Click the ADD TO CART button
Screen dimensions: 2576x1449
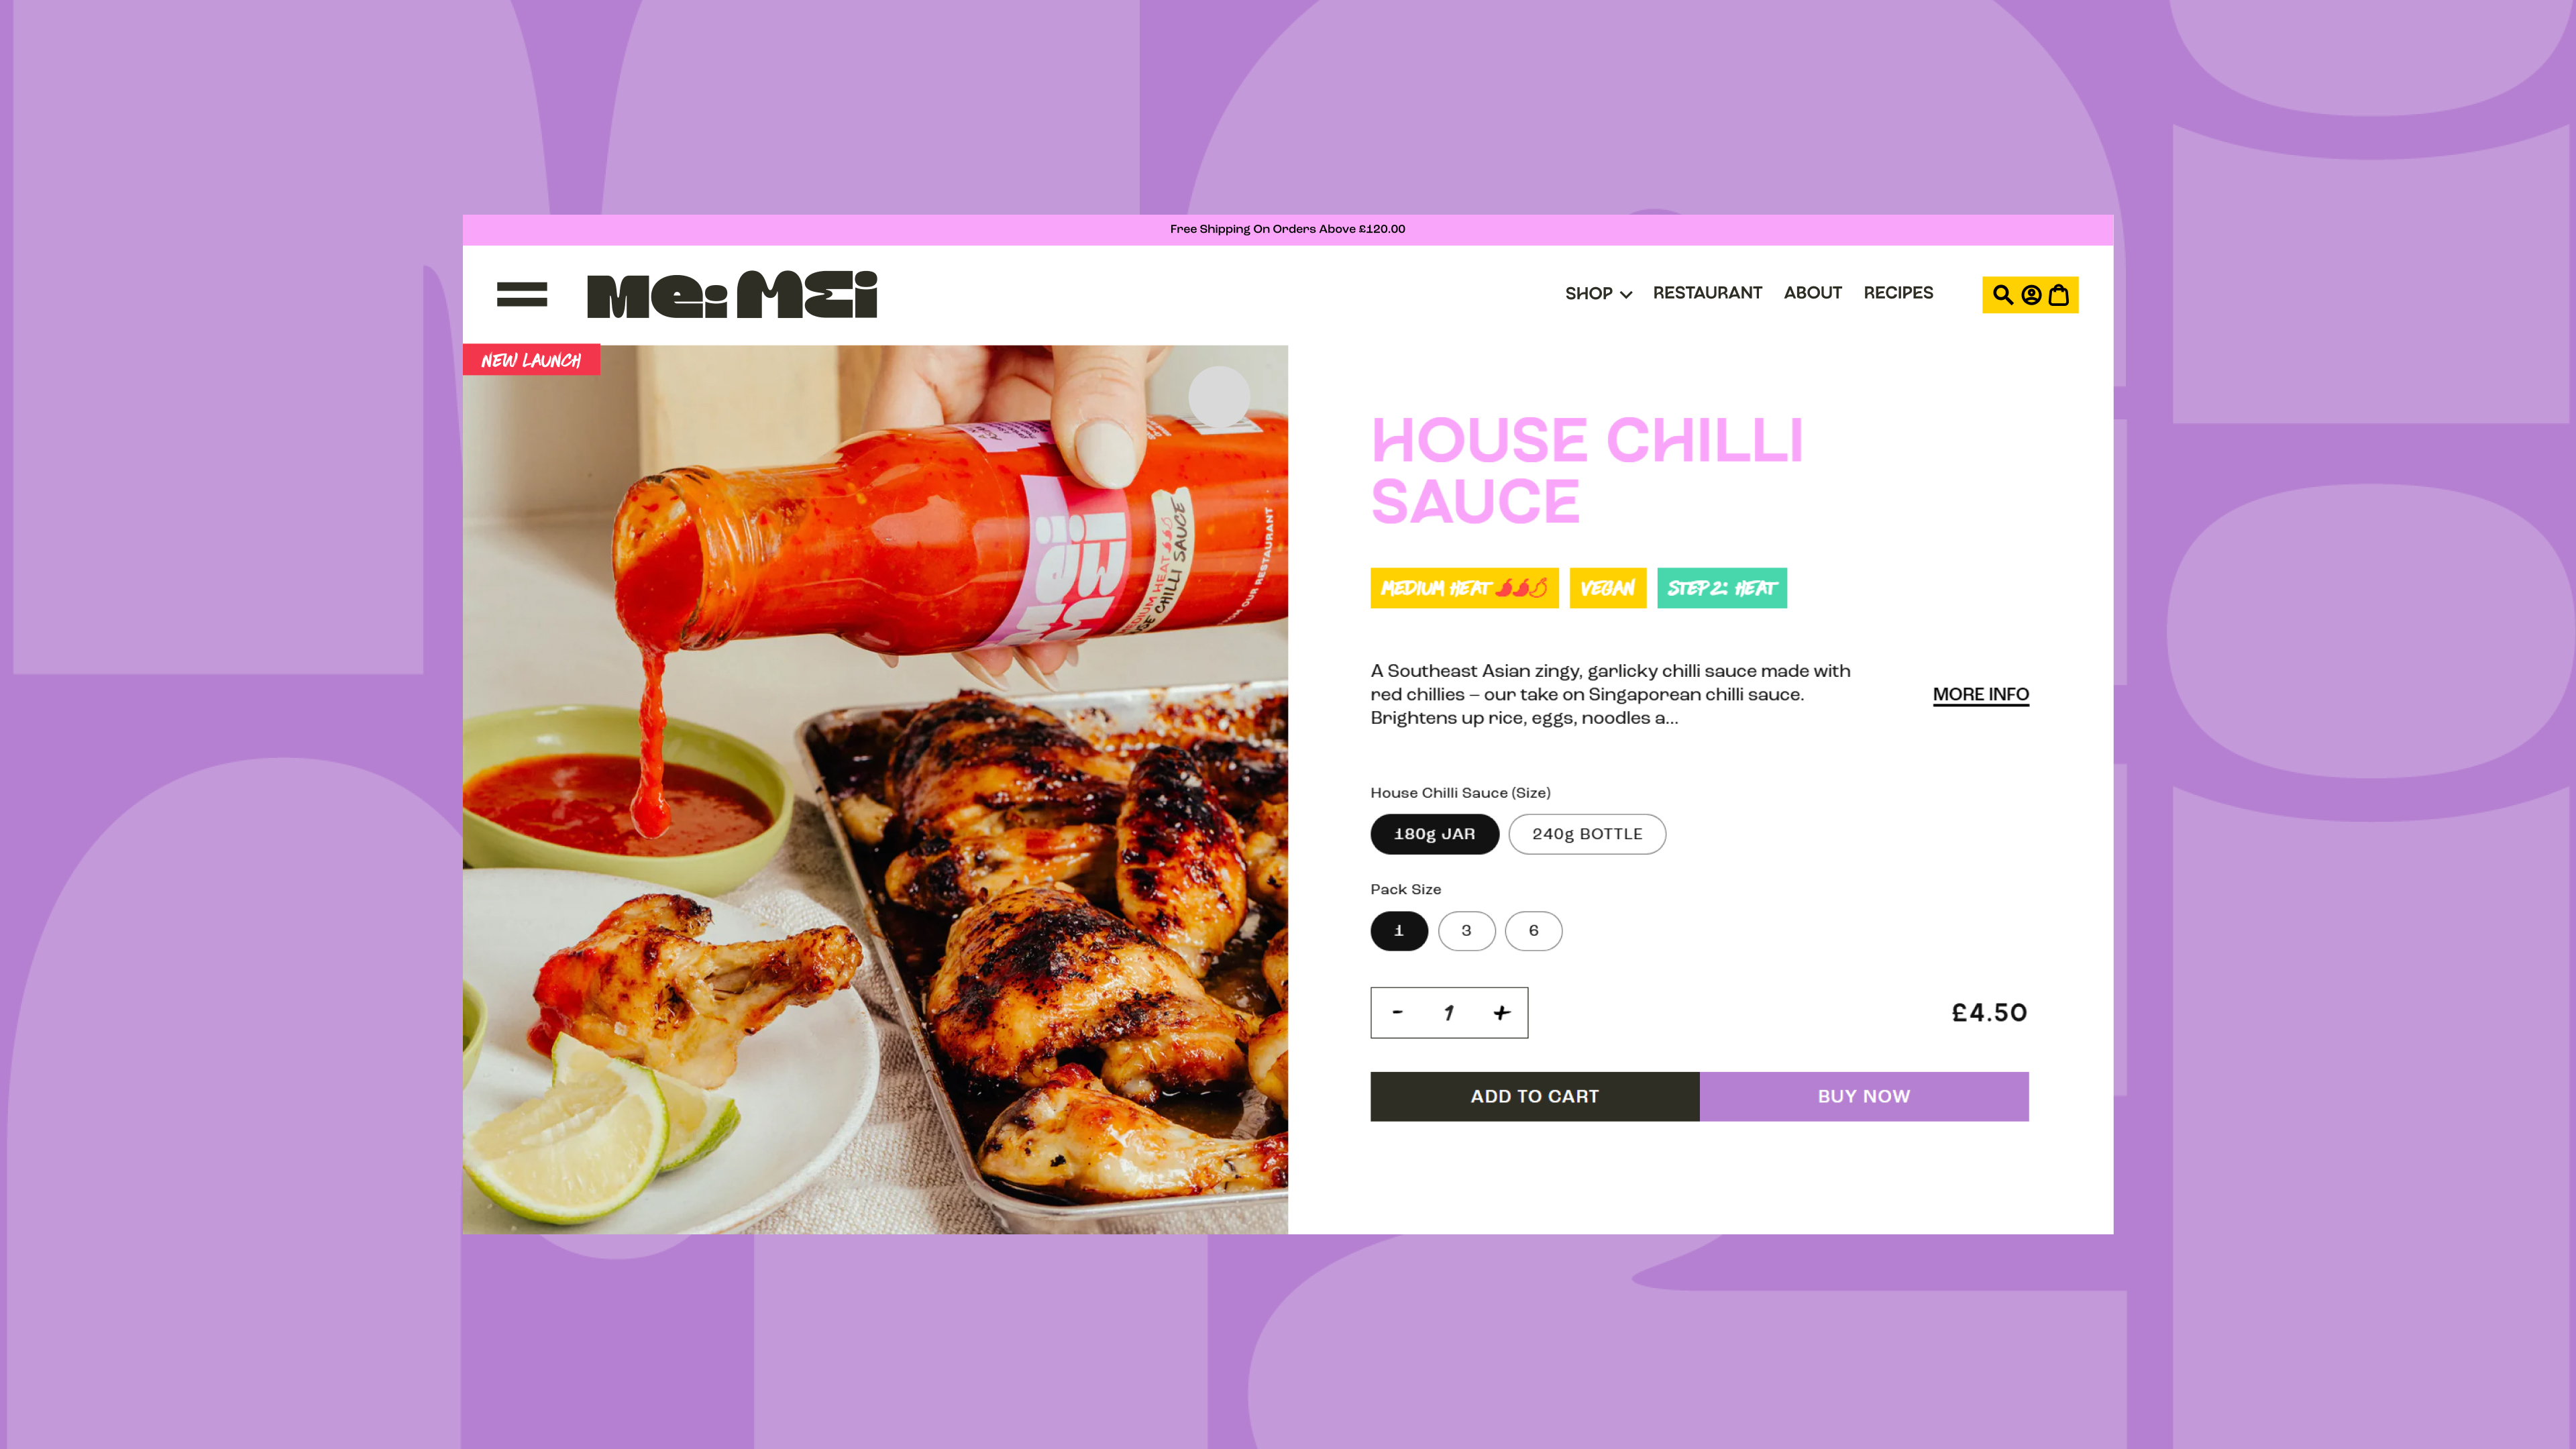[x=1534, y=1096]
